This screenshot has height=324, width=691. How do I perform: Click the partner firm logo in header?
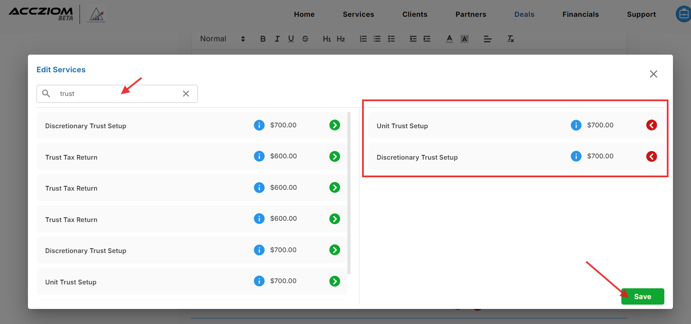click(x=96, y=15)
